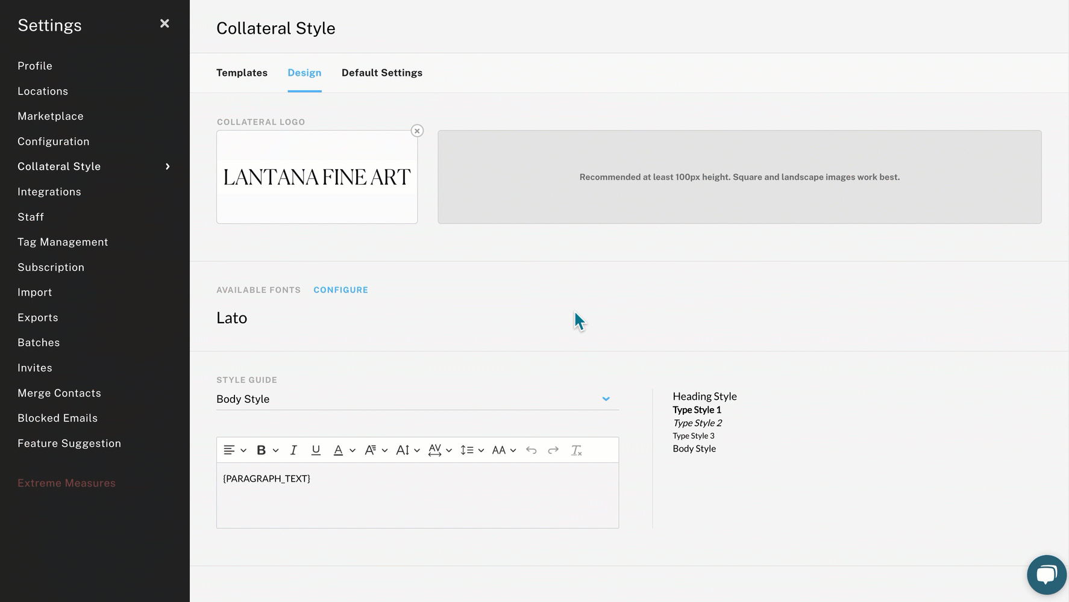Screen dimensions: 1069x602
Task: Click the clear formatting icon
Action: click(576, 450)
